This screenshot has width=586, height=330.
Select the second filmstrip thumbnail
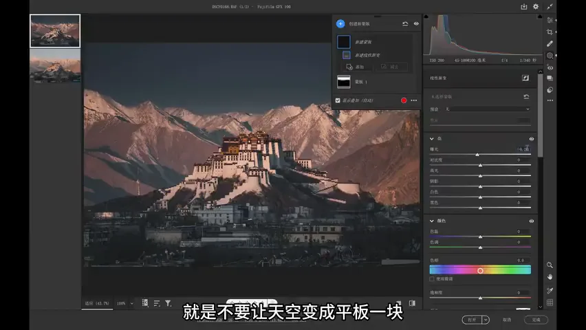coord(55,66)
